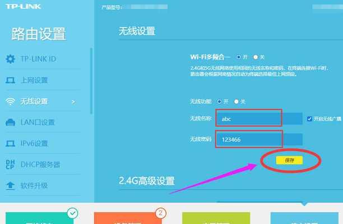343x224 pixels.
Task: Click the lime green bottom tab
Action: pyautogui.click(x=216, y=218)
